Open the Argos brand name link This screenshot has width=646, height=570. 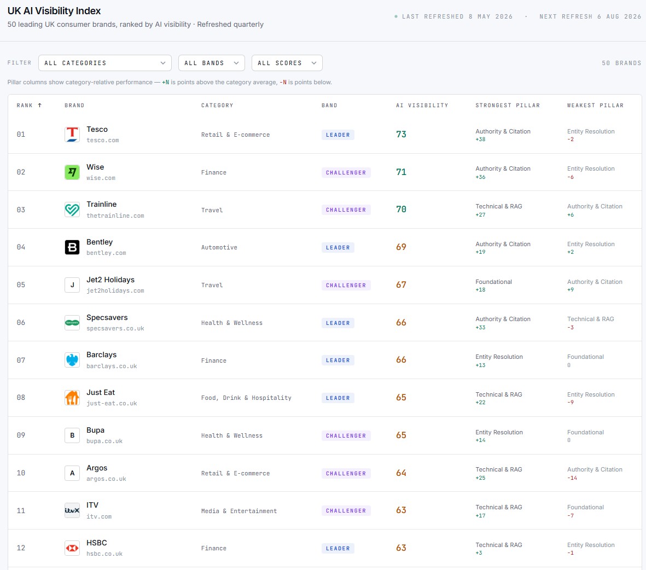coord(97,468)
